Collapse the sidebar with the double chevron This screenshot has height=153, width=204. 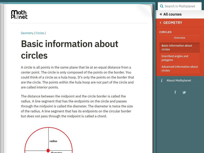click(x=160, y=14)
